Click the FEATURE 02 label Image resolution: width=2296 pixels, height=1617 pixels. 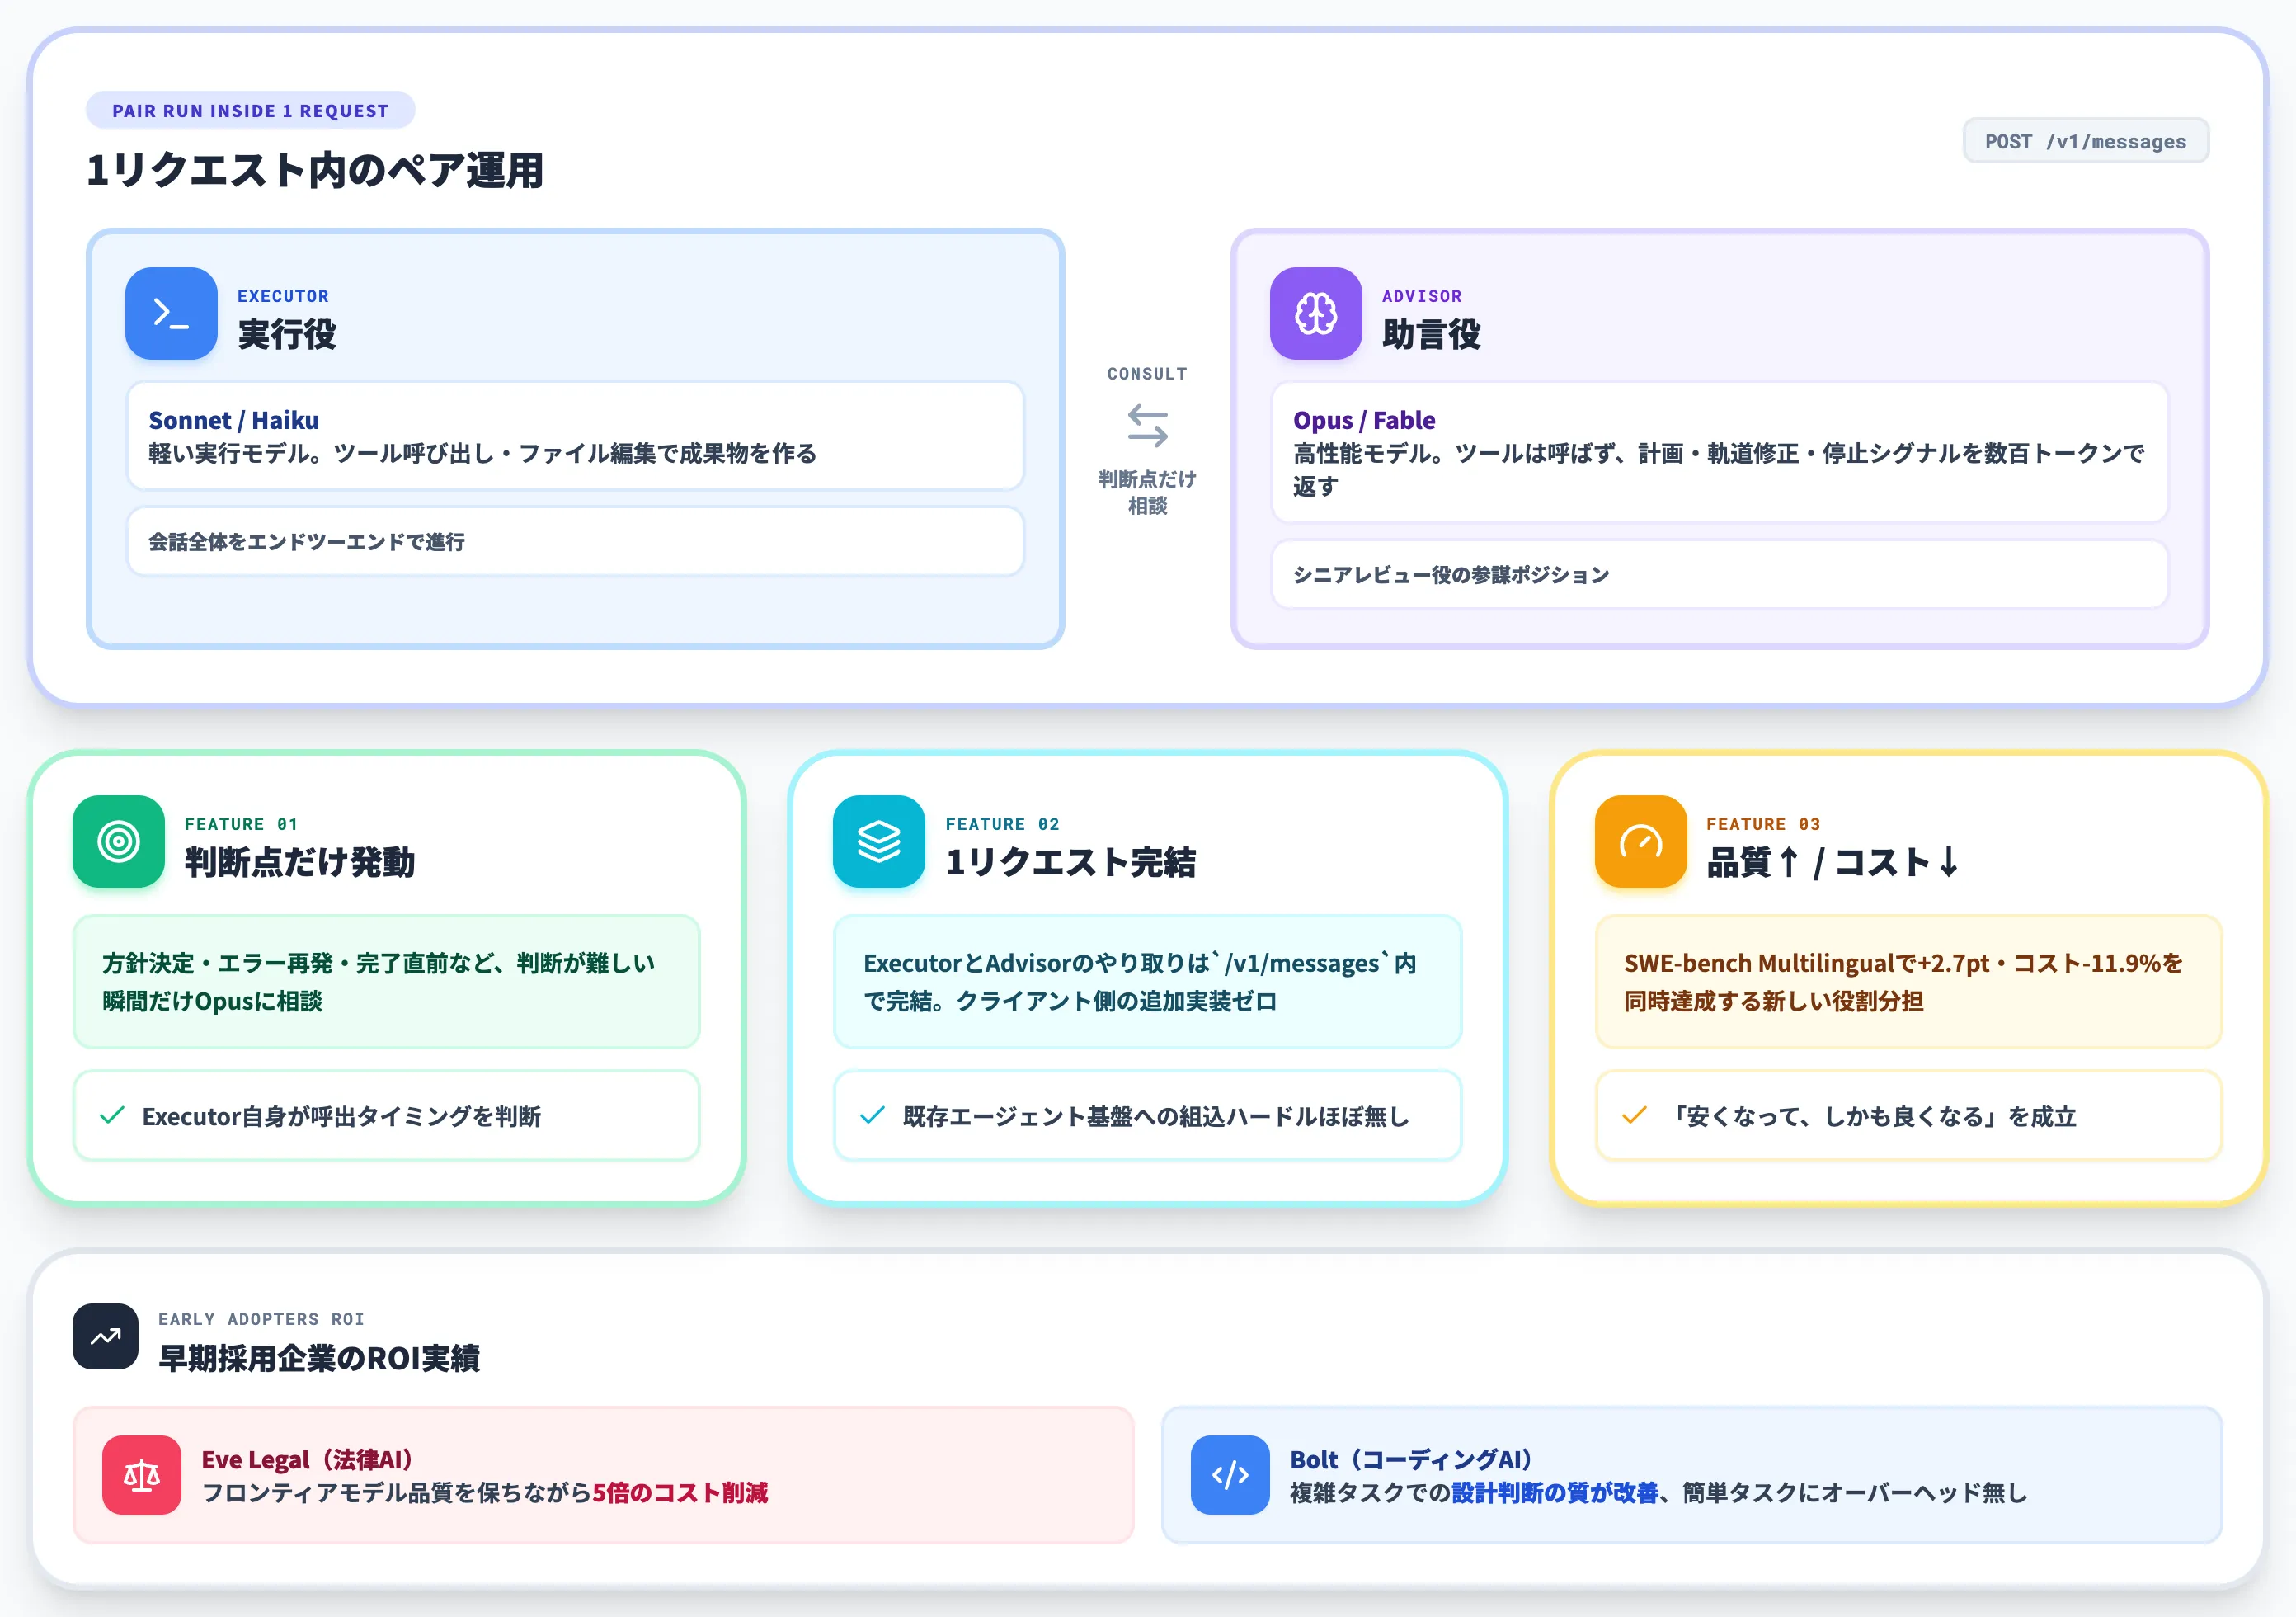pyautogui.click(x=1002, y=824)
